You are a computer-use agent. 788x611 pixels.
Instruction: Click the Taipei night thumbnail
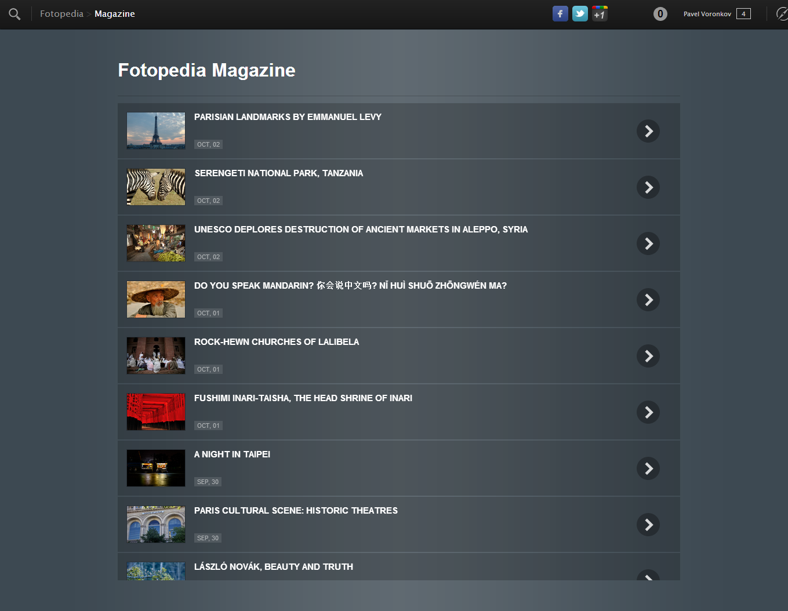156,468
